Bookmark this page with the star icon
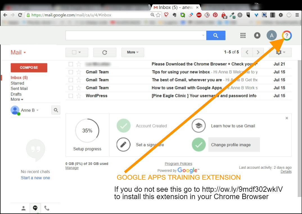302x214 pixels. [158, 15]
